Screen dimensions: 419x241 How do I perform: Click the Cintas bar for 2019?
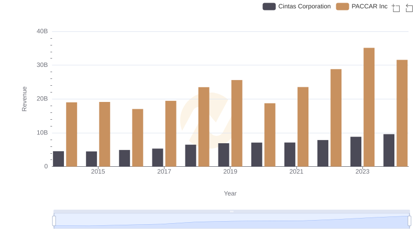[224, 155]
